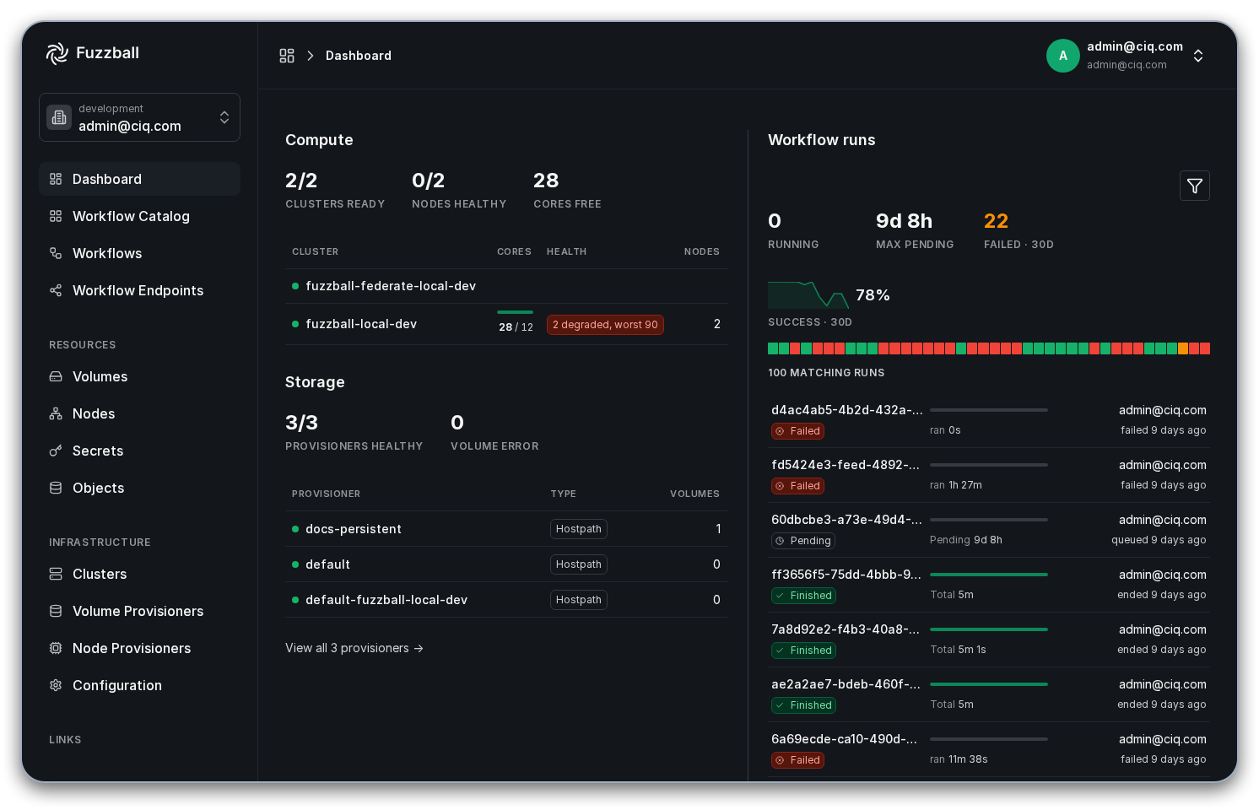Click the success rate run history bar
The height and width of the screenshot is (810, 1259).
click(x=989, y=348)
